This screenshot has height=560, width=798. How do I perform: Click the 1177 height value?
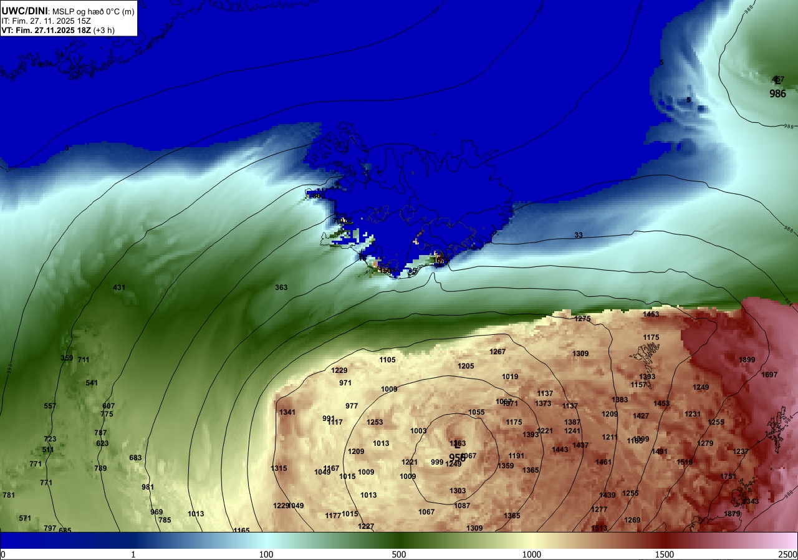tap(333, 516)
